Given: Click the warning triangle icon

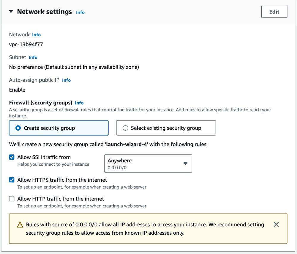Looking at the screenshot, I should (x=20, y=225).
